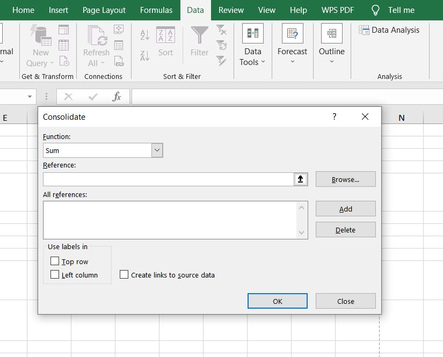Click the Refresh All icon

click(x=96, y=35)
